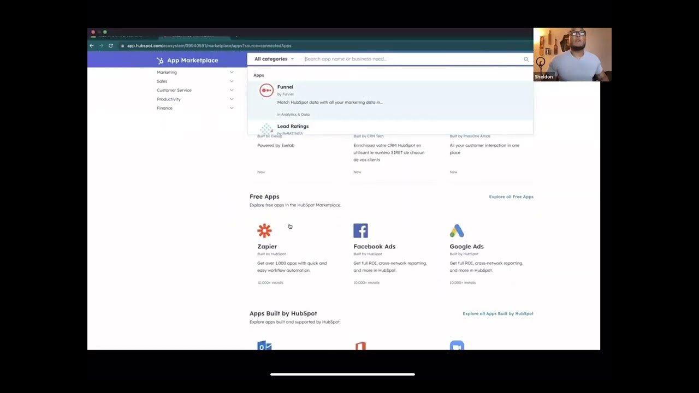
Task: Select the Lead Ratings search result name
Action: pyautogui.click(x=293, y=126)
